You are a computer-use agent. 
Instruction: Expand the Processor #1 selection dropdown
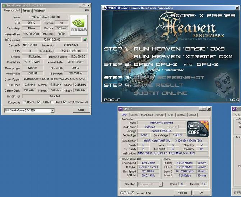(160, 184)
